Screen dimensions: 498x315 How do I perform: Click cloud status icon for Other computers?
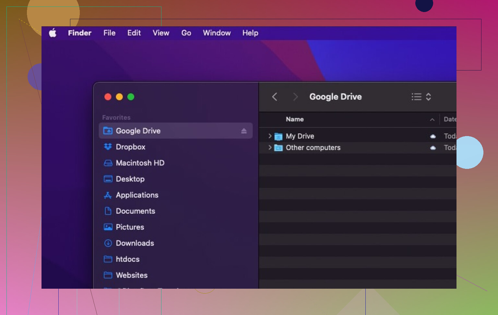pyautogui.click(x=433, y=148)
